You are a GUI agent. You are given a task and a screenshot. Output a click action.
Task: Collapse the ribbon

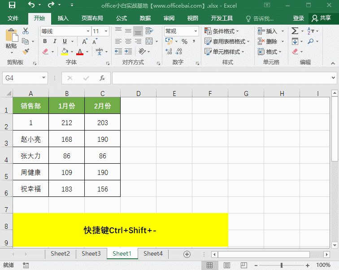pos(333,63)
